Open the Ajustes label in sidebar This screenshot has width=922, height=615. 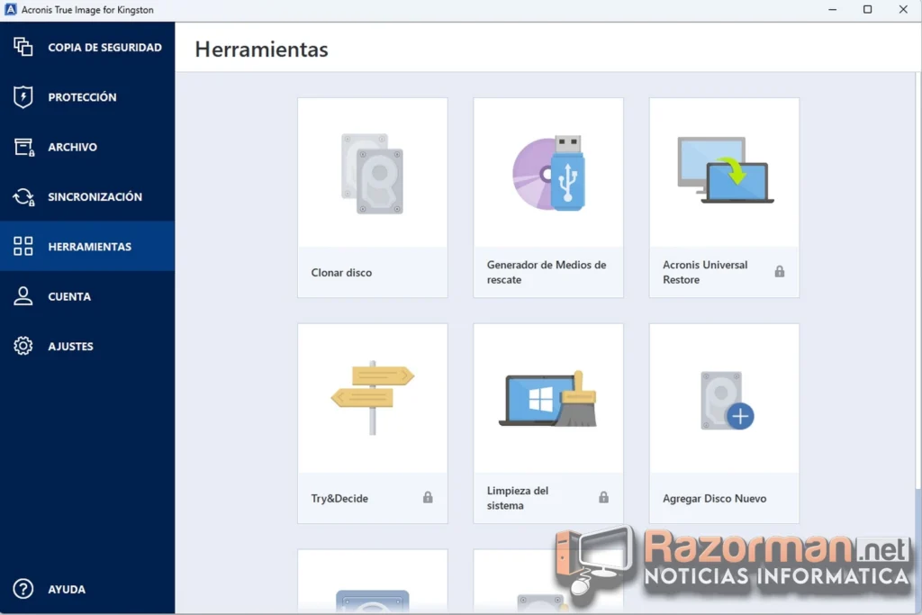[x=70, y=347]
